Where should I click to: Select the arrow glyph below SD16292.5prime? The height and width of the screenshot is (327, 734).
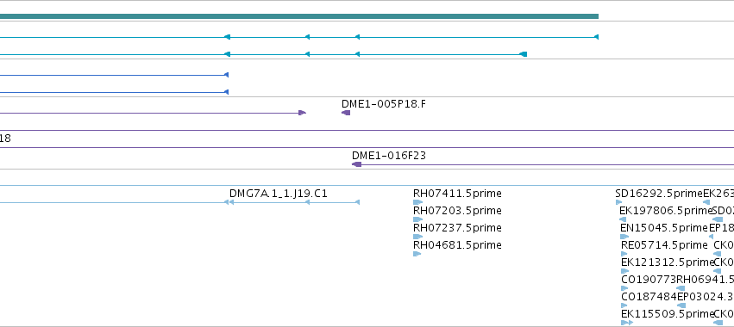coord(618,202)
